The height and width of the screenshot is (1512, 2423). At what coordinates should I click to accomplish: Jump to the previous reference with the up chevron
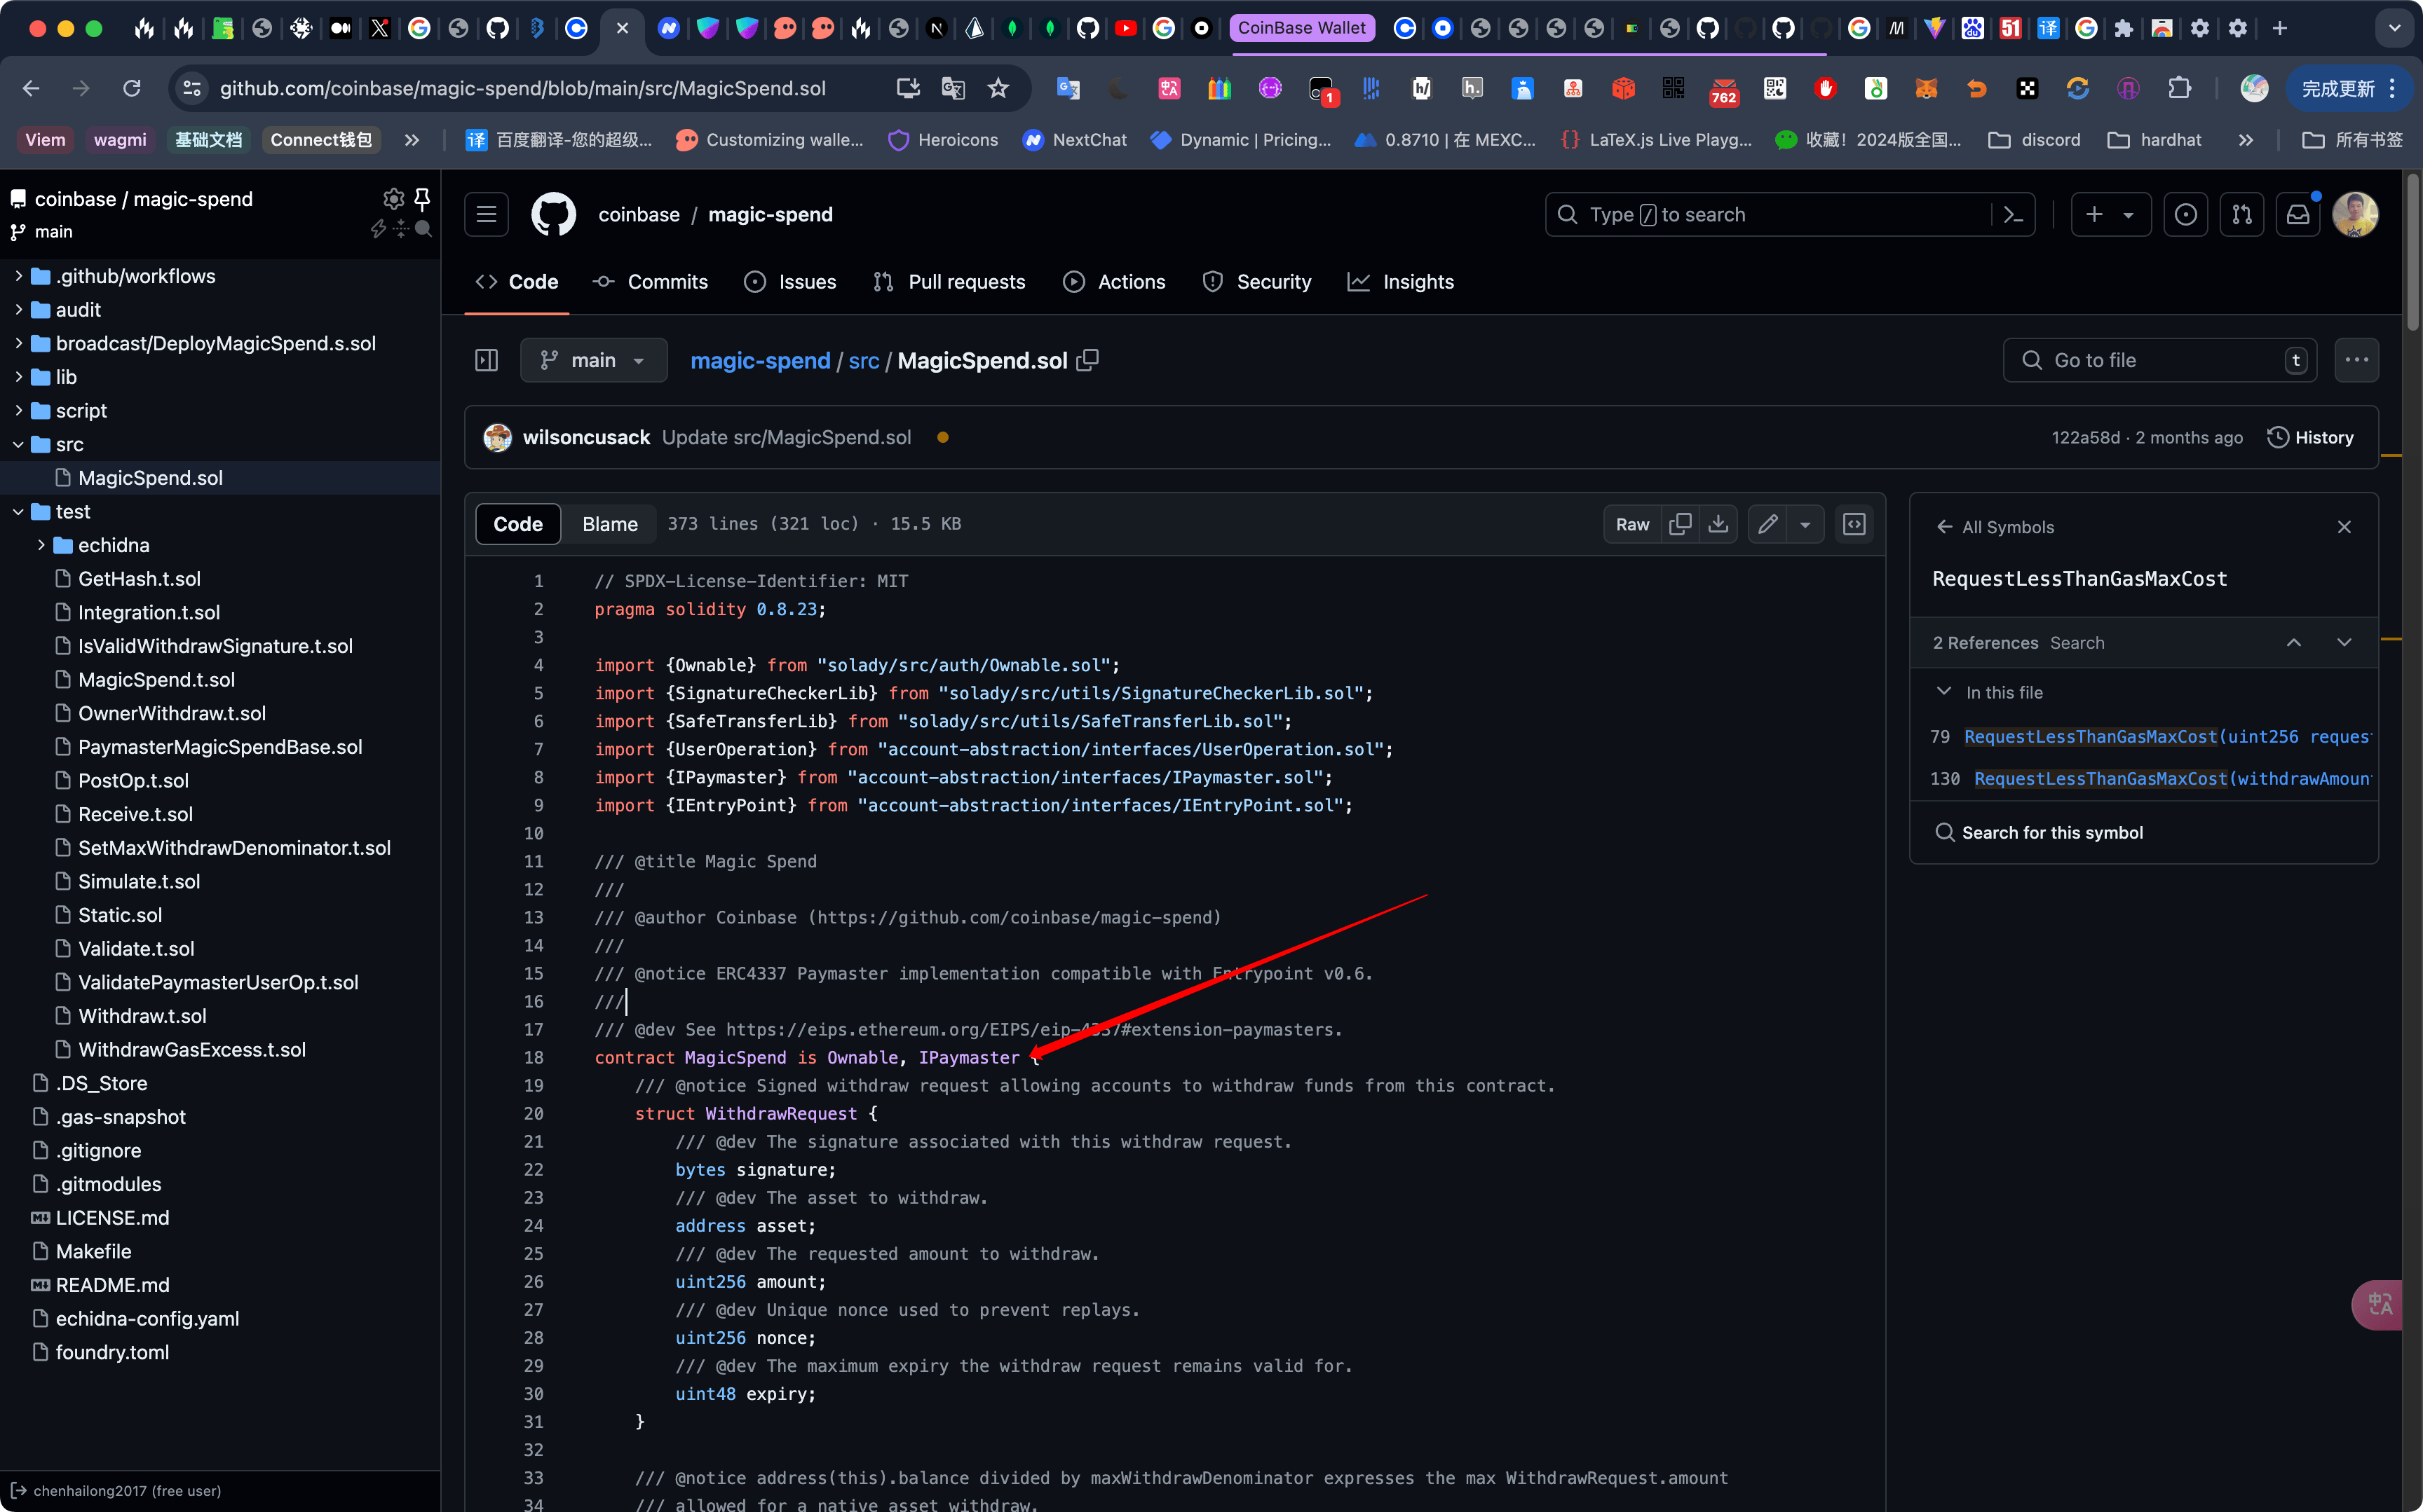[2294, 642]
